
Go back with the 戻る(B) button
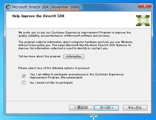tap(81, 108)
